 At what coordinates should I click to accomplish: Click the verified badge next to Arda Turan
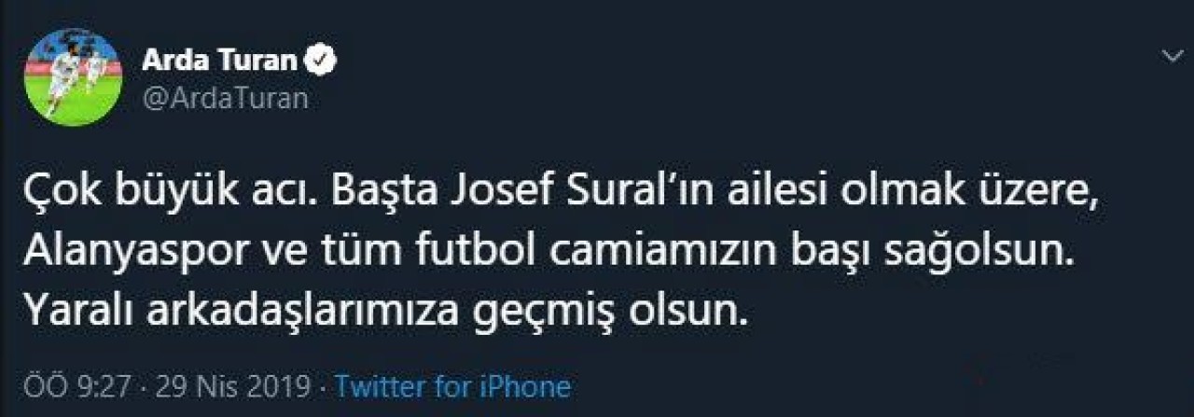pyautogui.click(x=323, y=62)
